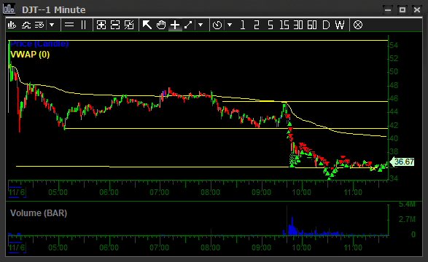428x262 pixels.
Task: Open the chart type bar-chart icon
Action: pos(12,25)
